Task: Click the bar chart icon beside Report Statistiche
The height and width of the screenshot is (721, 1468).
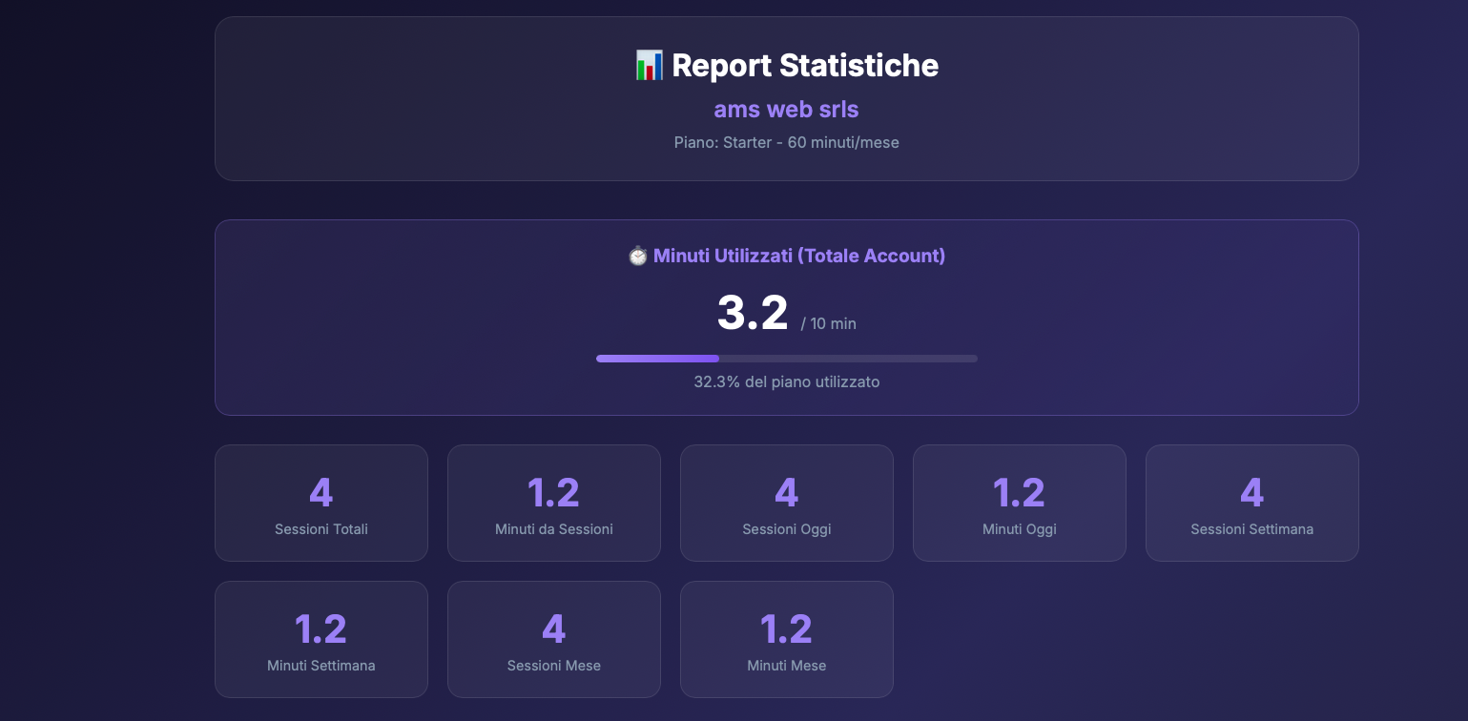Action: point(649,66)
